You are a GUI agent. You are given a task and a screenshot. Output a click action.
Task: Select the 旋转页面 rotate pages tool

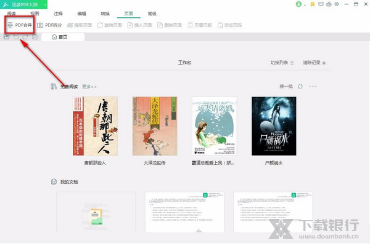point(110,25)
